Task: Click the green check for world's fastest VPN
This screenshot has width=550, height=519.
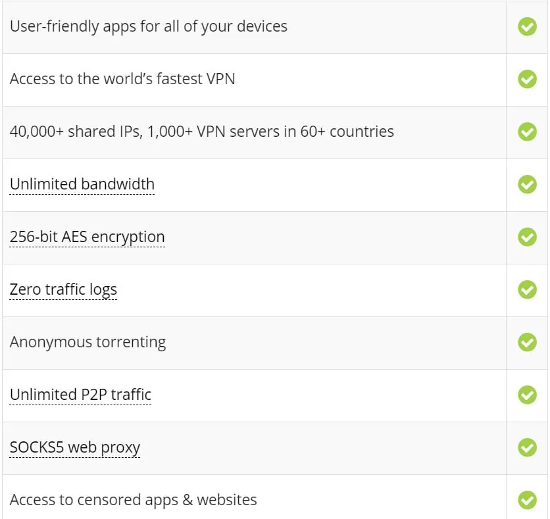Action: coord(527,79)
